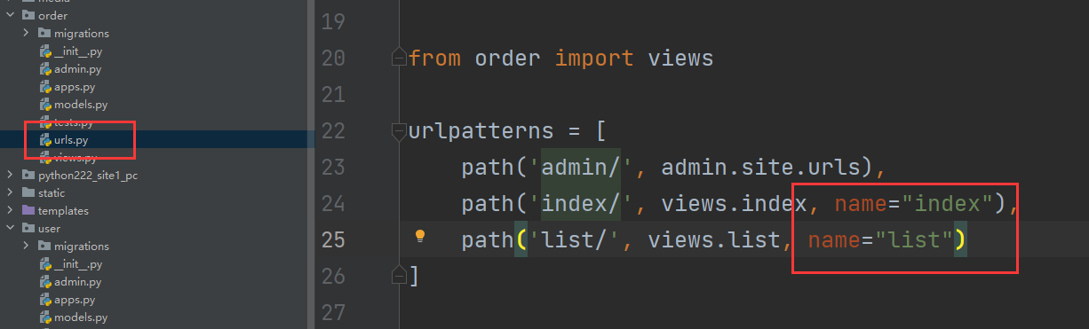1089x329 pixels.
Task: Collapse the order folder chevron
Action: 10,15
